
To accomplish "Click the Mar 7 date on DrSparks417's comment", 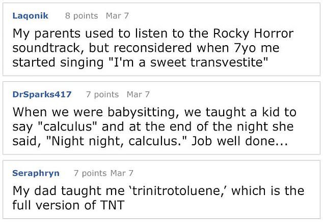I will (x=138, y=94).
